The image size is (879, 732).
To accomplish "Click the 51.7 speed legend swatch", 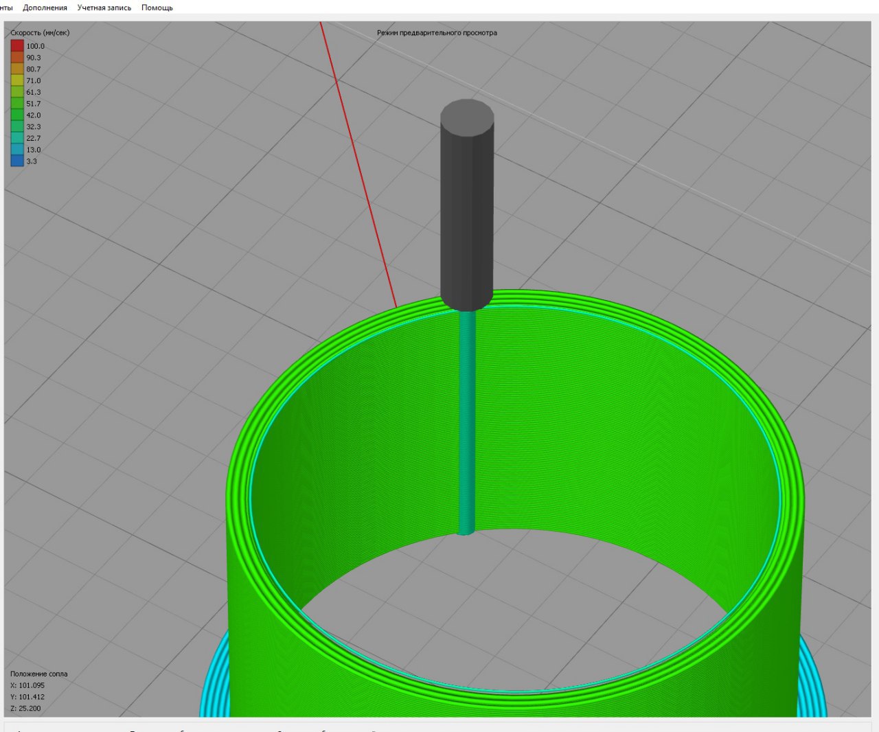I will pos(17,104).
